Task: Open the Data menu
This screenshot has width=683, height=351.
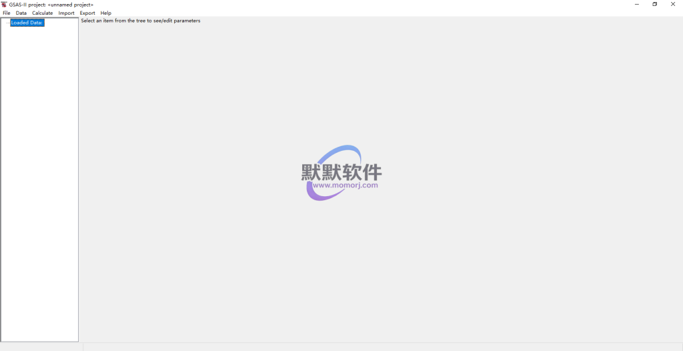Action: tap(21, 13)
